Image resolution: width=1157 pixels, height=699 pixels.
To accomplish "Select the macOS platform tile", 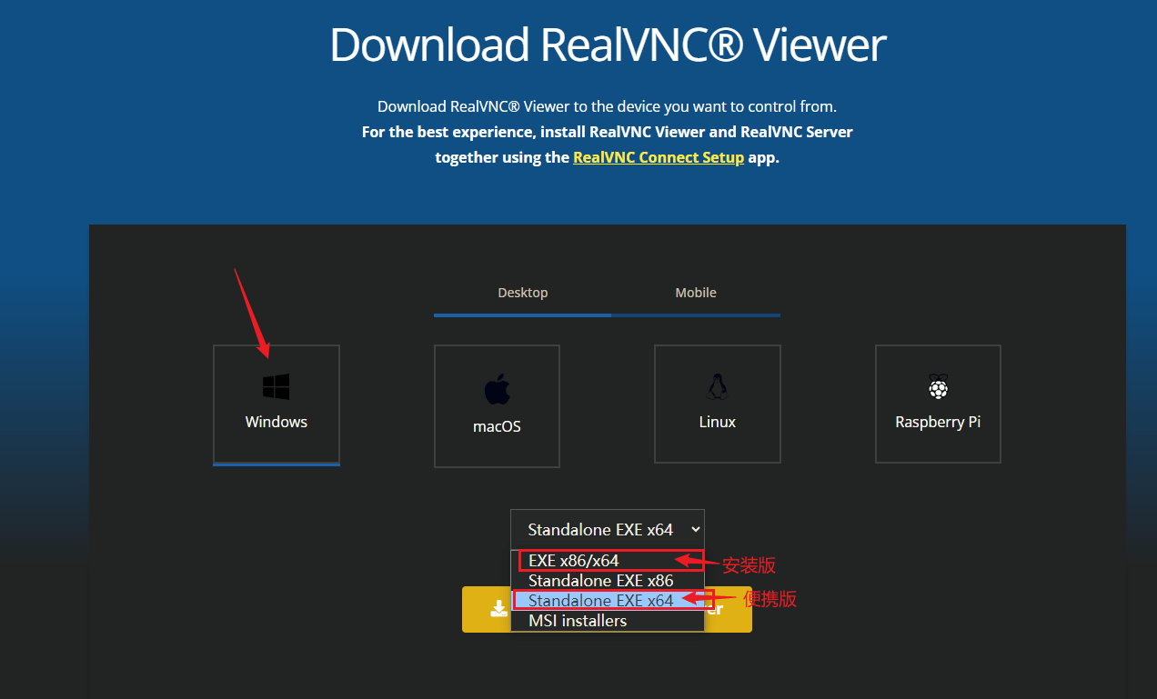I will point(497,406).
